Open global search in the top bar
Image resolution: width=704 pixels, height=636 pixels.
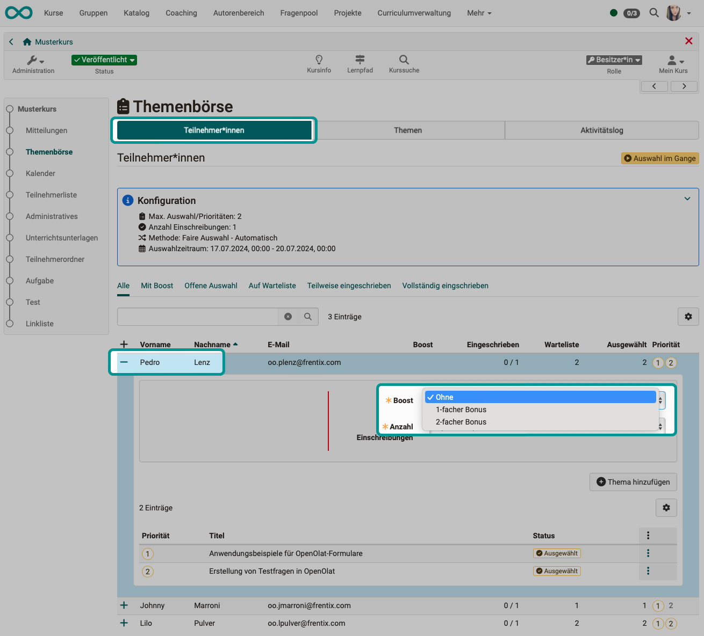coord(653,13)
